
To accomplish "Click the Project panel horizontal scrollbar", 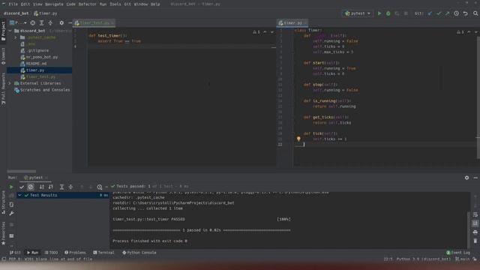I will pyautogui.click(x=22, y=172).
